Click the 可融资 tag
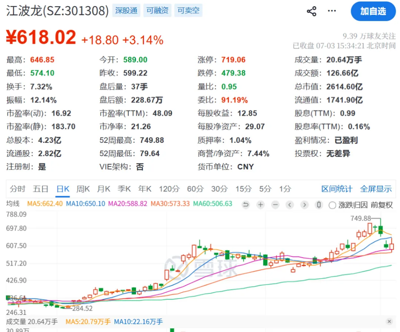 [x=157, y=11]
